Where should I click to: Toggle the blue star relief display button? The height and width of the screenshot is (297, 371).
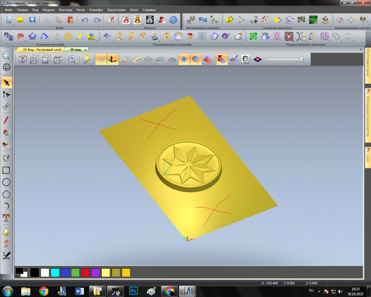[184, 59]
